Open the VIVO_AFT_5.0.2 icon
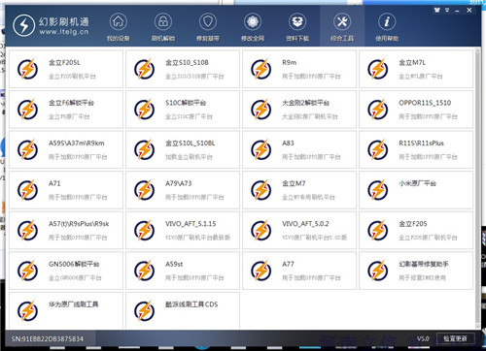Image resolution: width=486 pixels, height=351 pixels. [x=260, y=231]
